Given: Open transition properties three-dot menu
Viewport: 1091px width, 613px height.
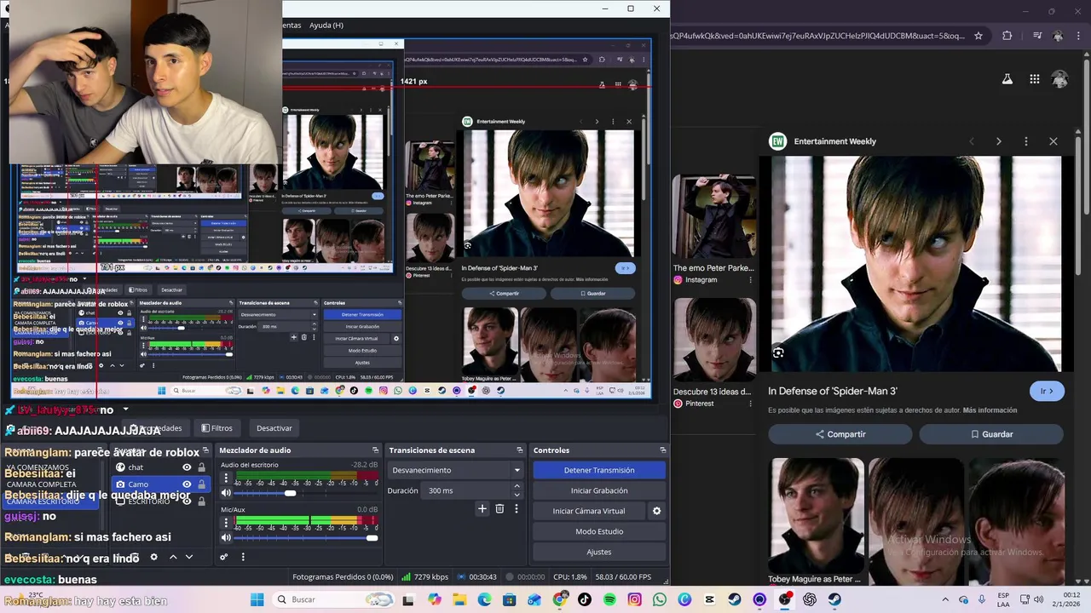Looking at the screenshot, I should coord(516,508).
